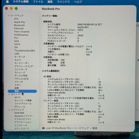The width and height of the screenshot is (139, 139).
Task: Select カメラ in the sidebar
Action: tap(17, 60)
